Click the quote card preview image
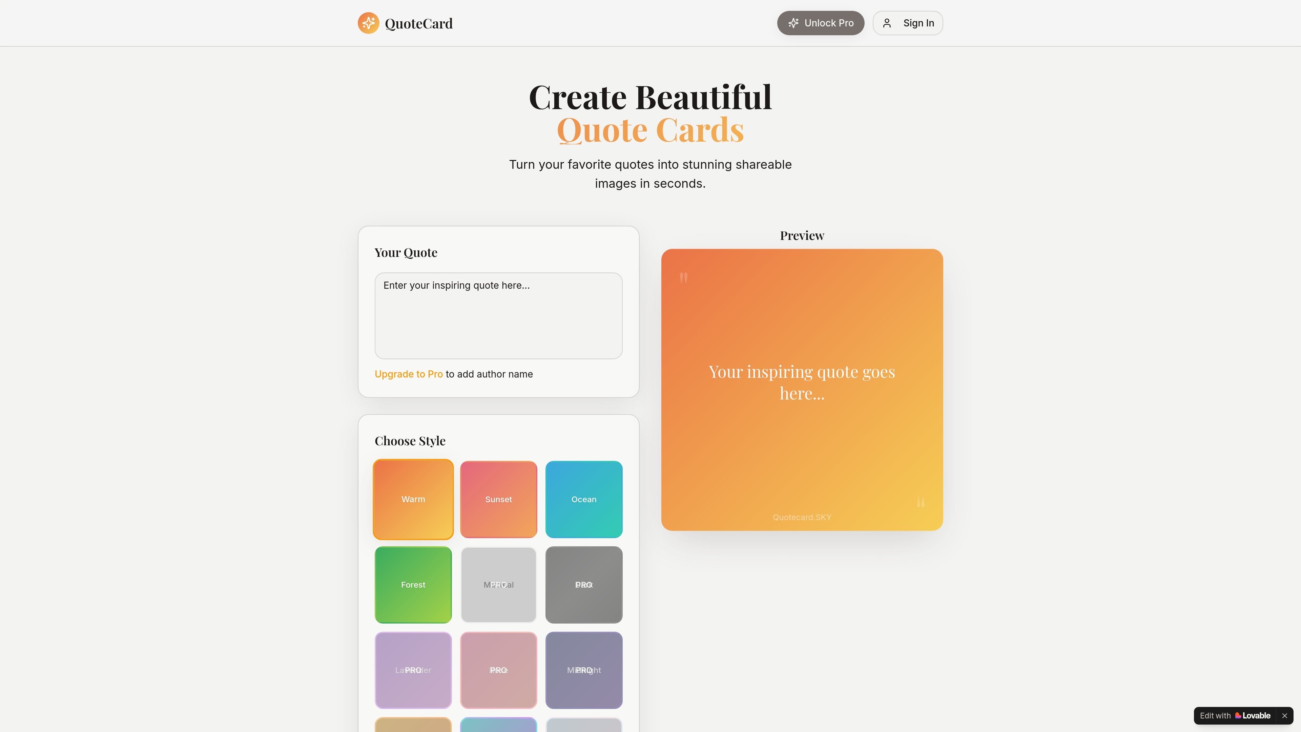Viewport: 1301px width, 732px height. pos(802,389)
